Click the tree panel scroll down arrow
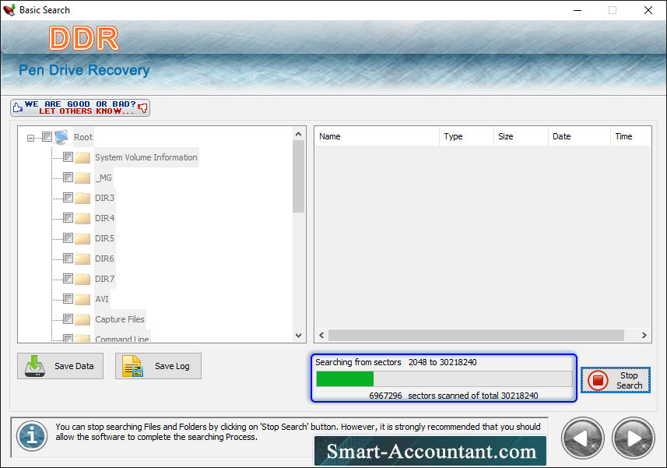Screen dimensions: 667x468 tap(299, 336)
